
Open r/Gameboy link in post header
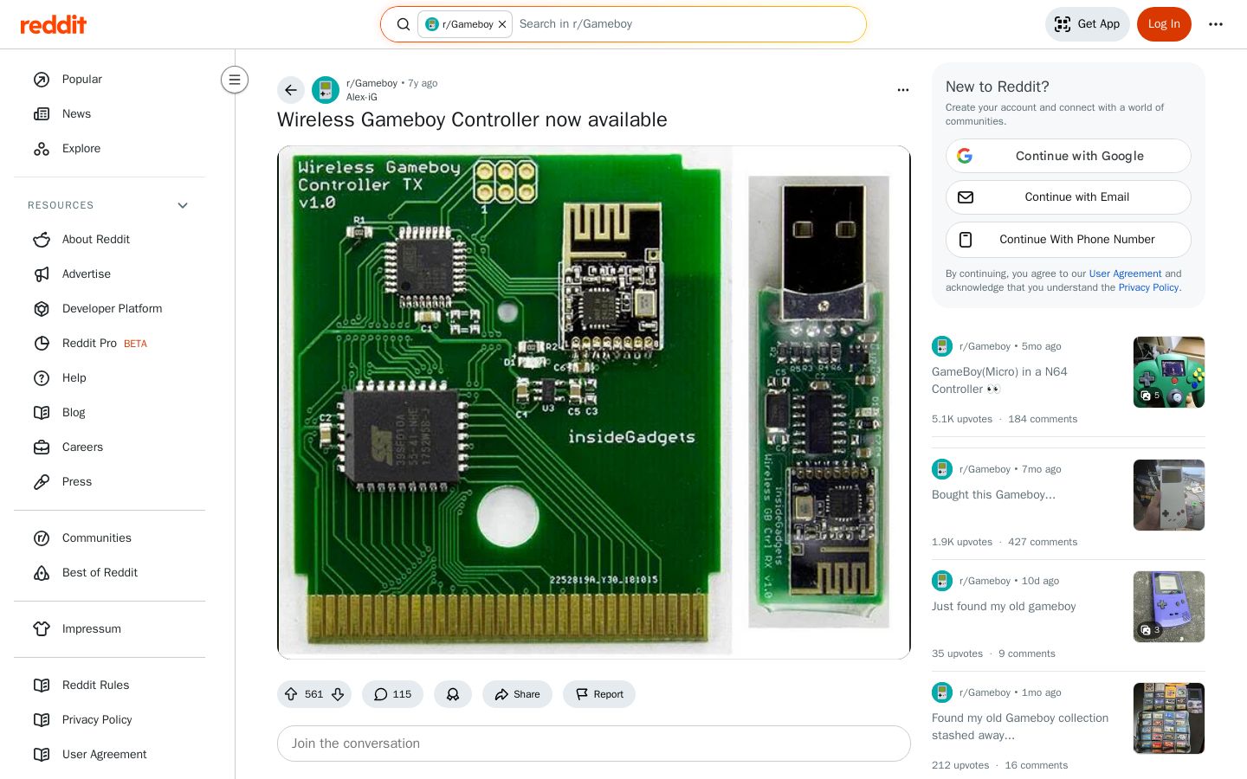coord(372,83)
